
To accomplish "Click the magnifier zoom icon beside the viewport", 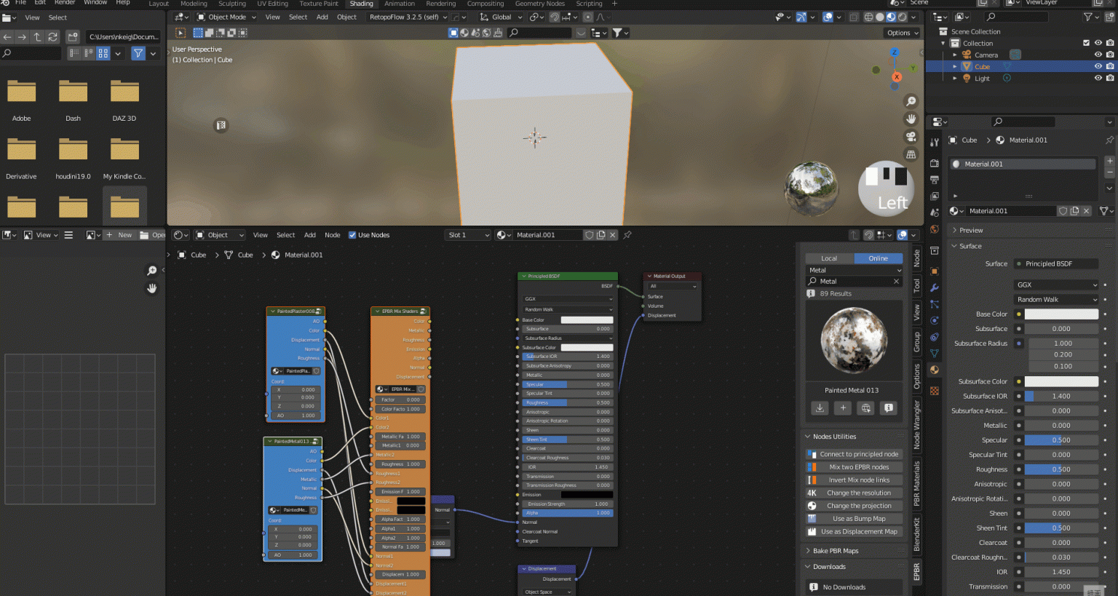I will coord(911,101).
